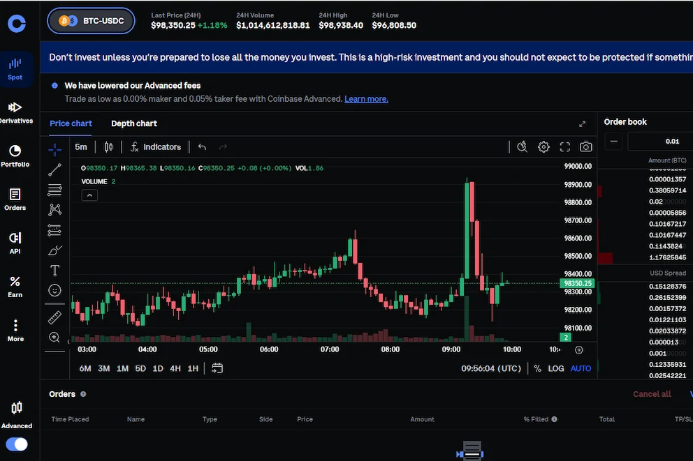Open the candlestick chart type selector

[108, 147]
